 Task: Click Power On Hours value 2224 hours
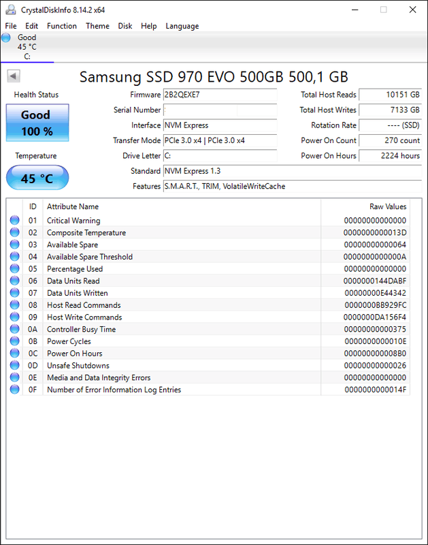pyautogui.click(x=390, y=156)
